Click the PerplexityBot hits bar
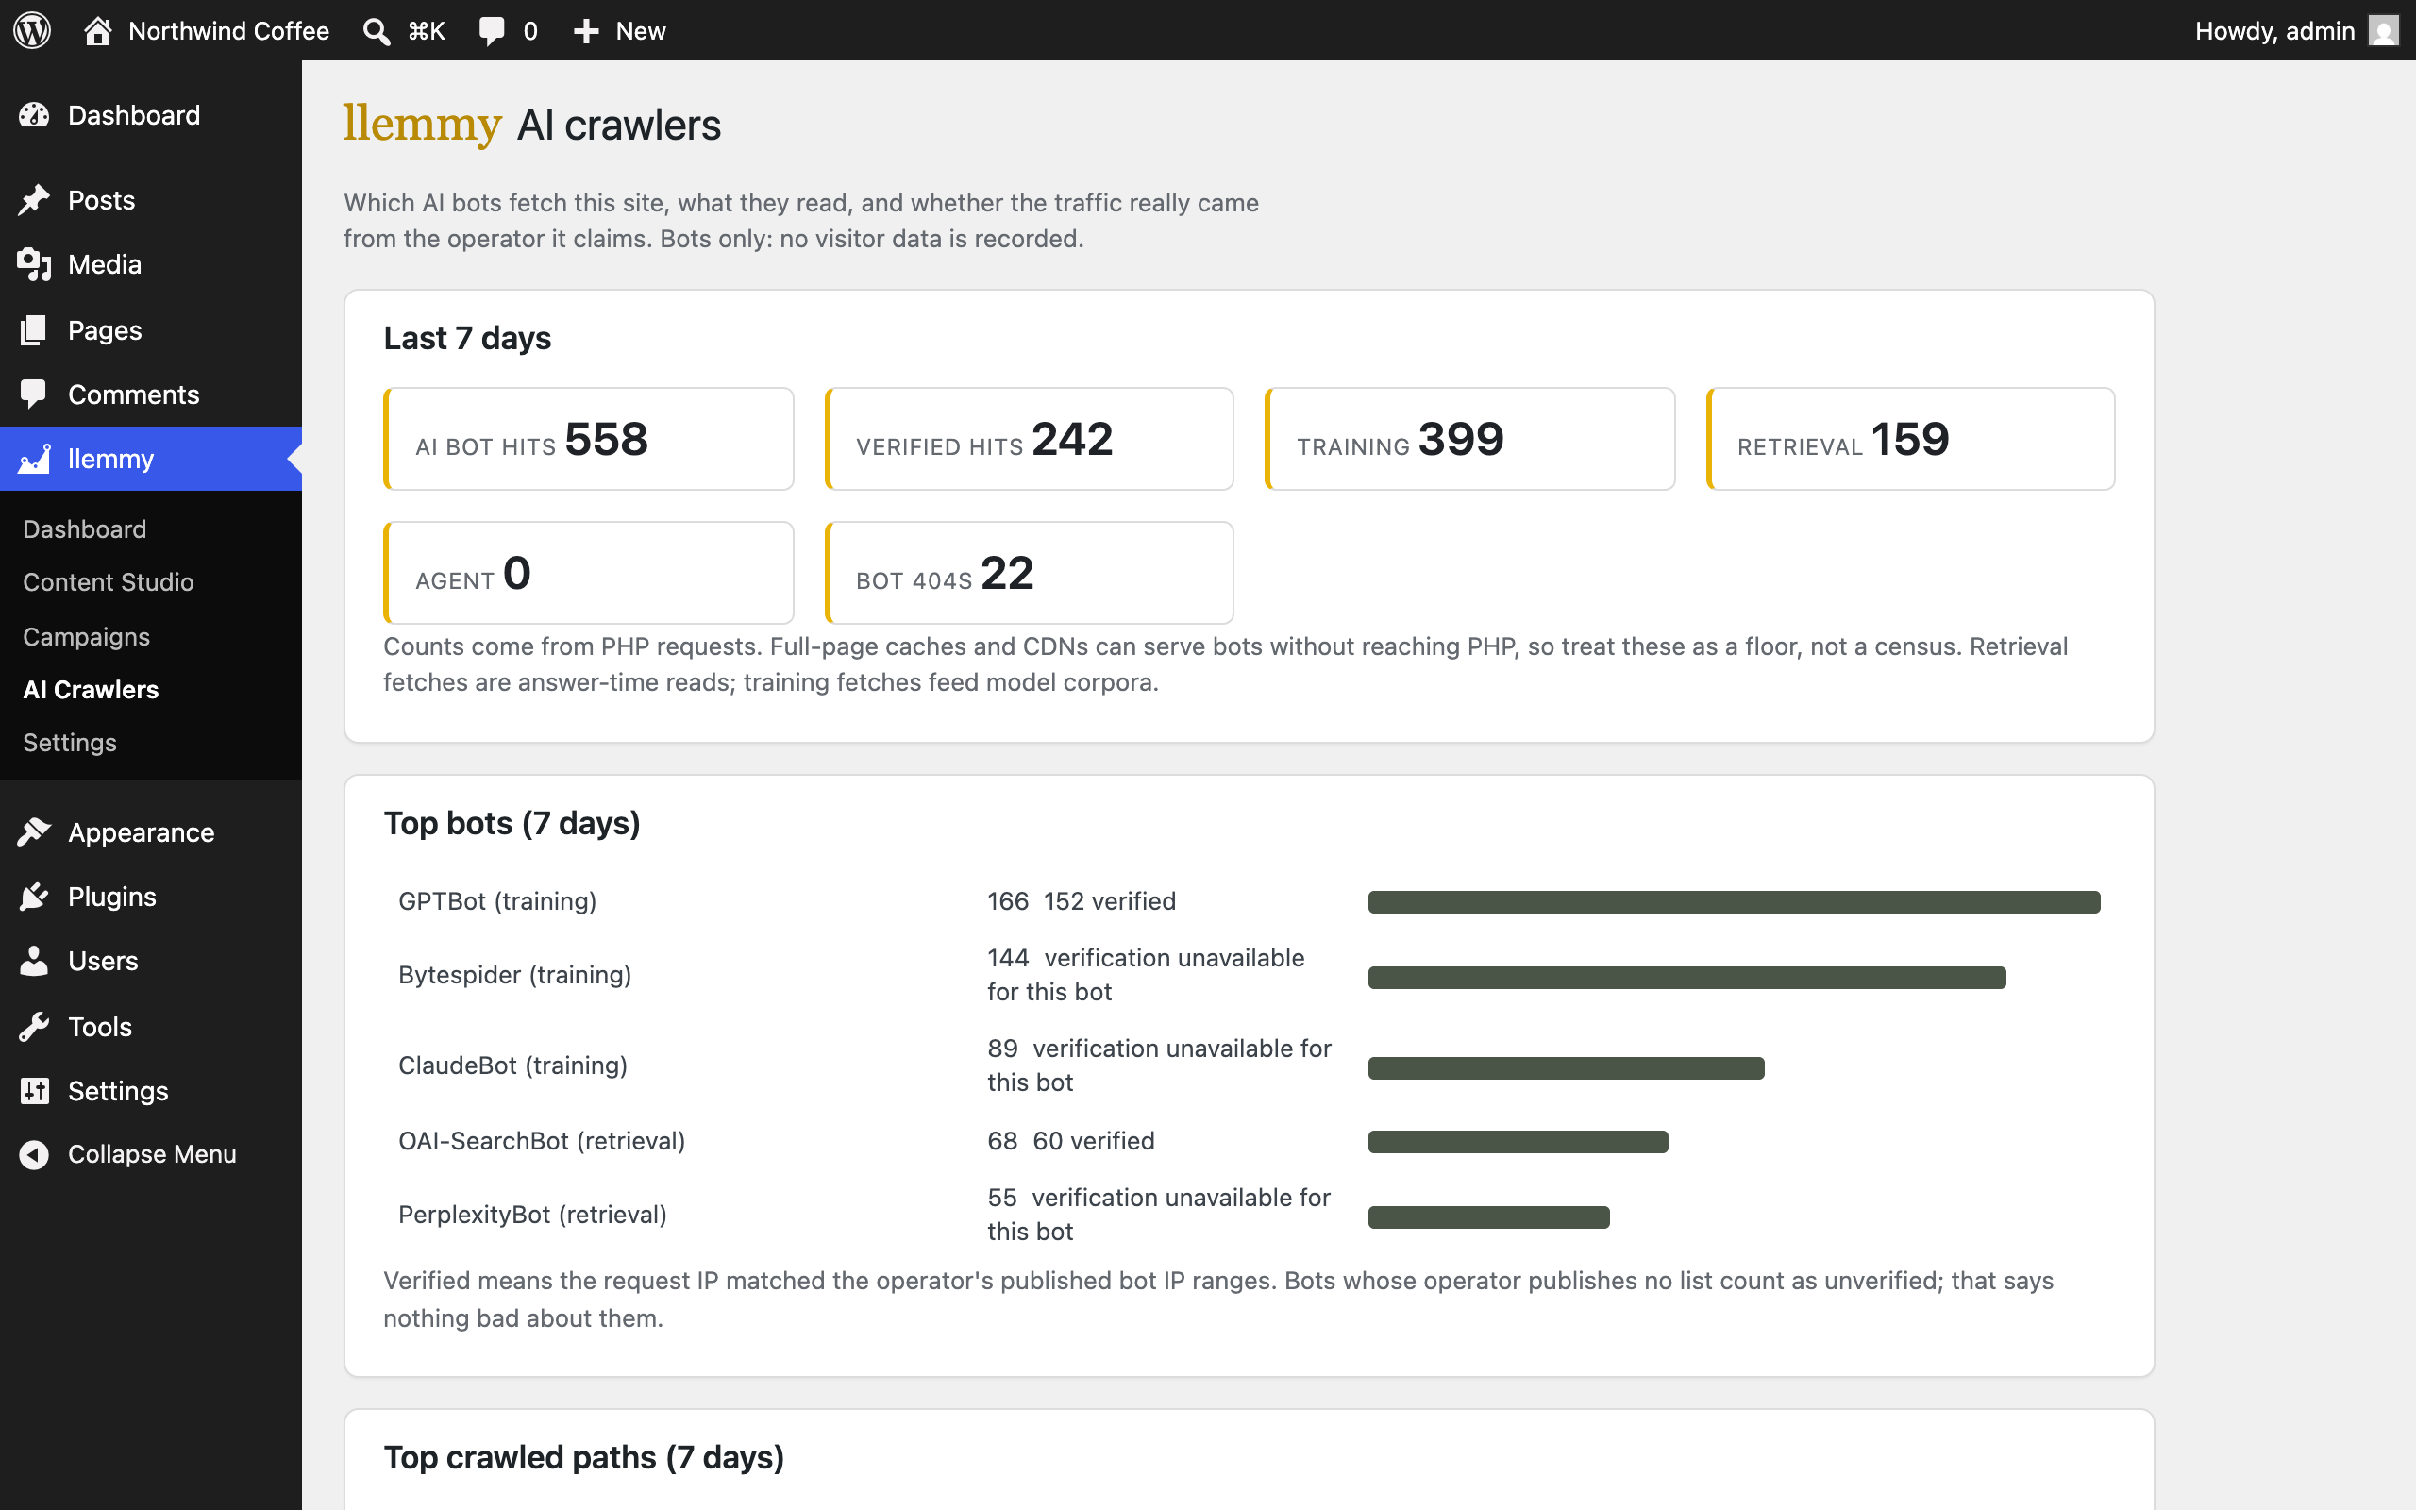 pyautogui.click(x=1488, y=1216)
